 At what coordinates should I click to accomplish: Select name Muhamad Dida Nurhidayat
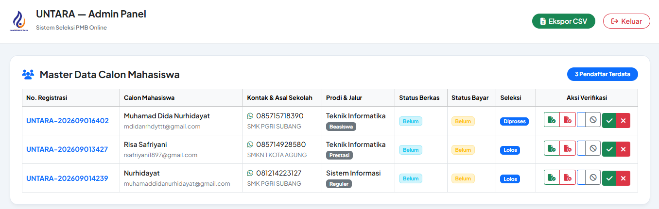click(x=167, y=116)
